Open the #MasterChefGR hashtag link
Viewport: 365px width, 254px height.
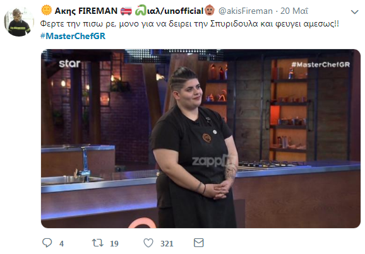(x=73, y=36)
